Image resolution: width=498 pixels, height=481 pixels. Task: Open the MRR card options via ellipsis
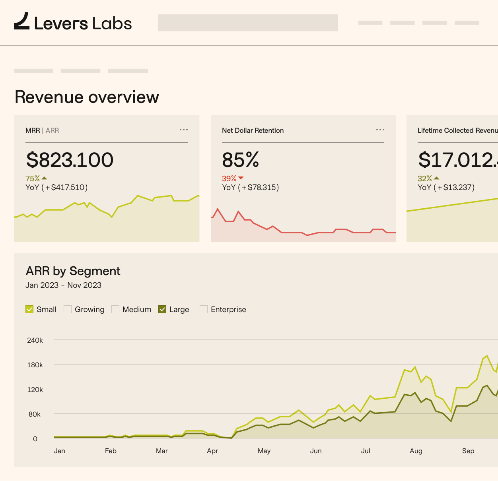184,130
